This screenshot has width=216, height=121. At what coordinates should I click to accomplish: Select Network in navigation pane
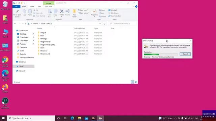[22, 71]
